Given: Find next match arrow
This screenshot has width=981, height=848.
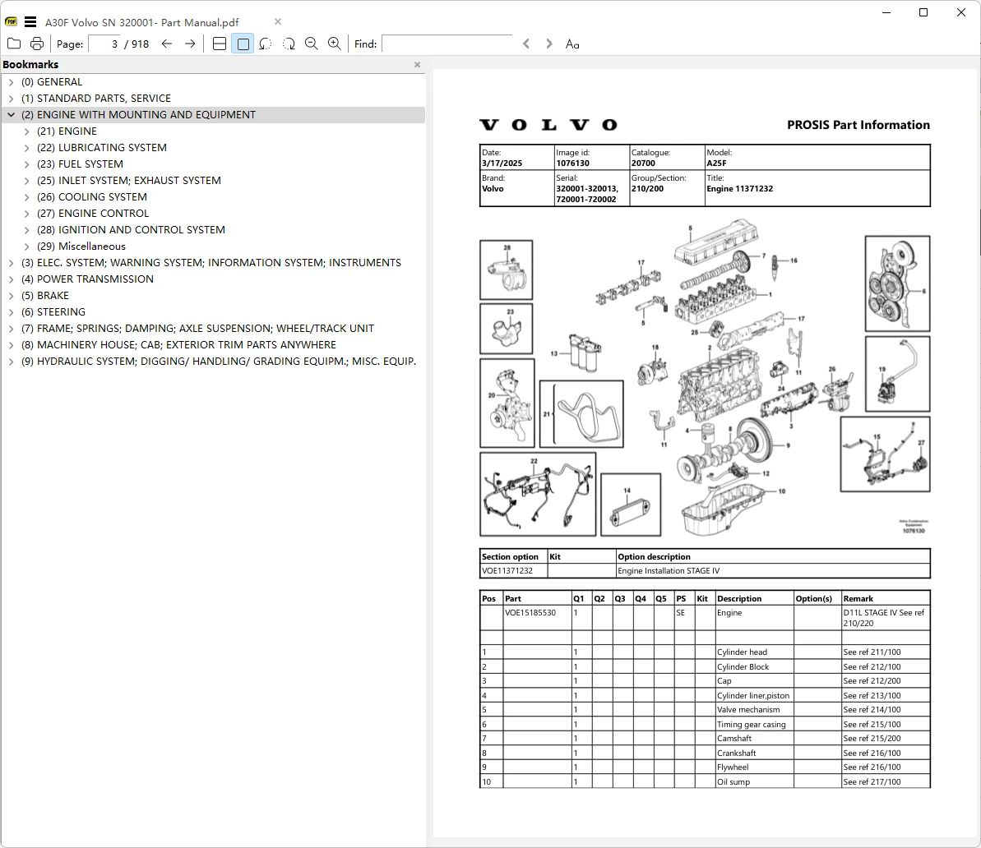Looking at the screenshot, I should 548,44.
